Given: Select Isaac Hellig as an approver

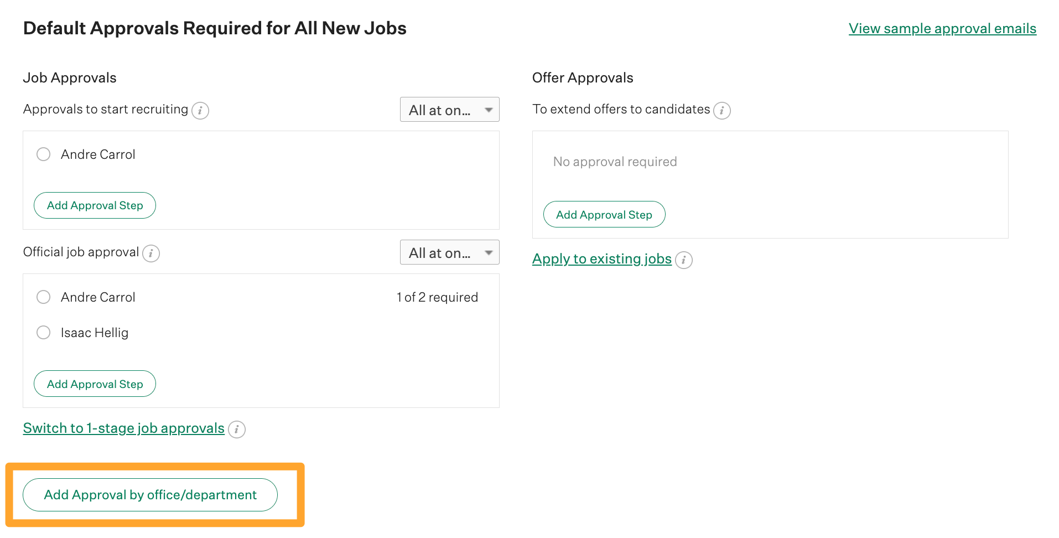Looking at the screenshot, I should 43,332.
